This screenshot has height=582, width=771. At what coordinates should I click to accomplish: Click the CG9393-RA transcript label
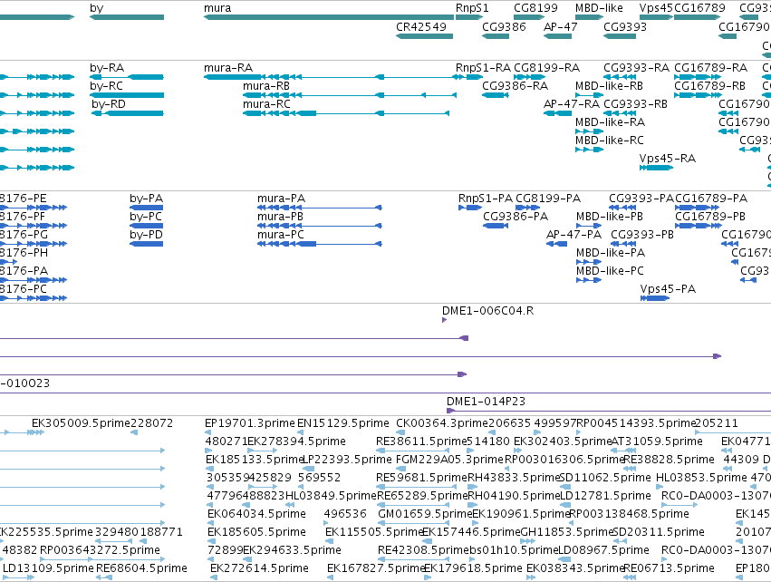(x=636, y=67)
